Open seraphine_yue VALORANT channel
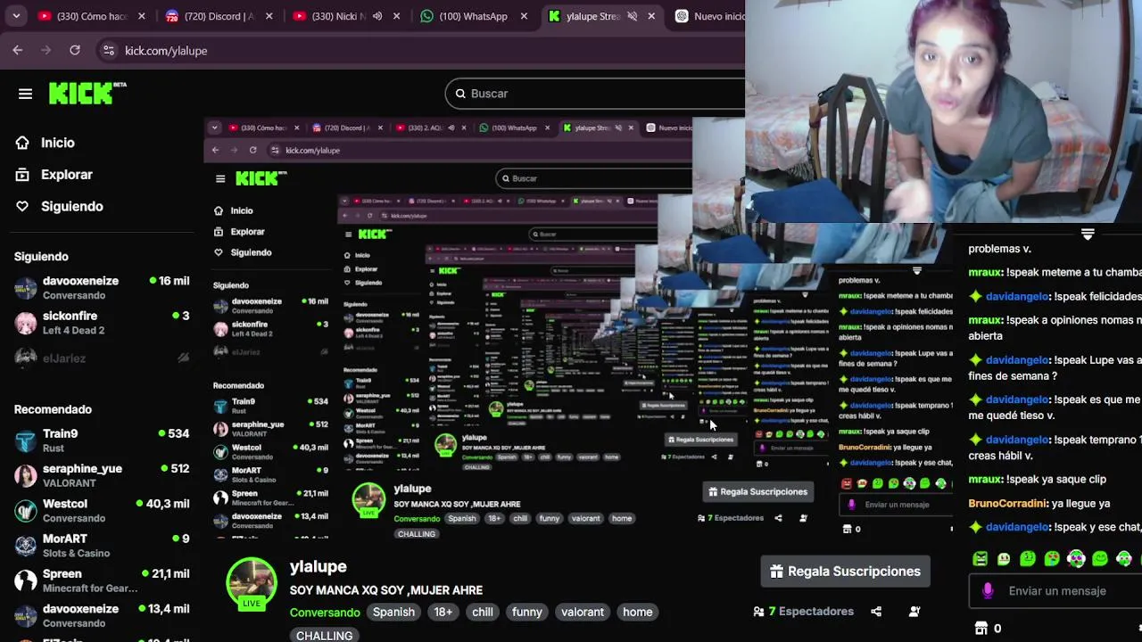 [x=102, y=475]
